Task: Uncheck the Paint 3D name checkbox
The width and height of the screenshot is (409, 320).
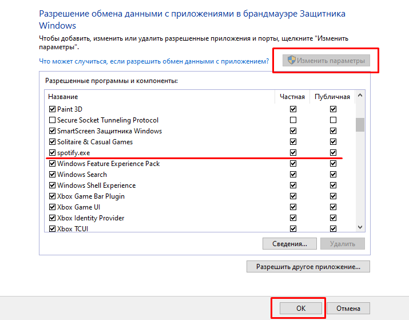Action: (53, 109)
